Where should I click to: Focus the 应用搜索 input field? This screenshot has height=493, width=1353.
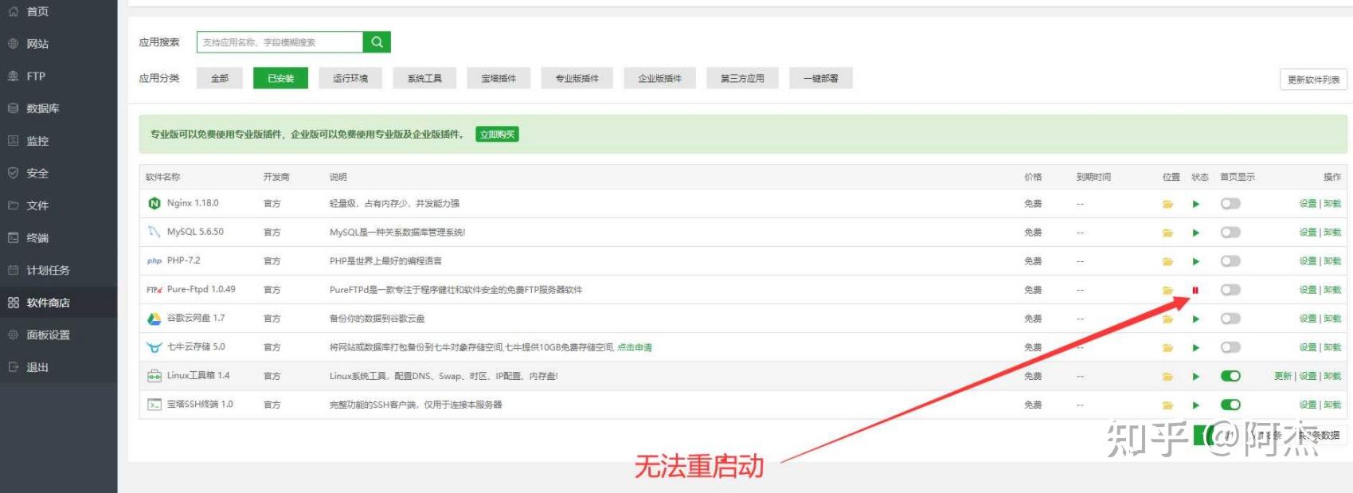point(280,42)
